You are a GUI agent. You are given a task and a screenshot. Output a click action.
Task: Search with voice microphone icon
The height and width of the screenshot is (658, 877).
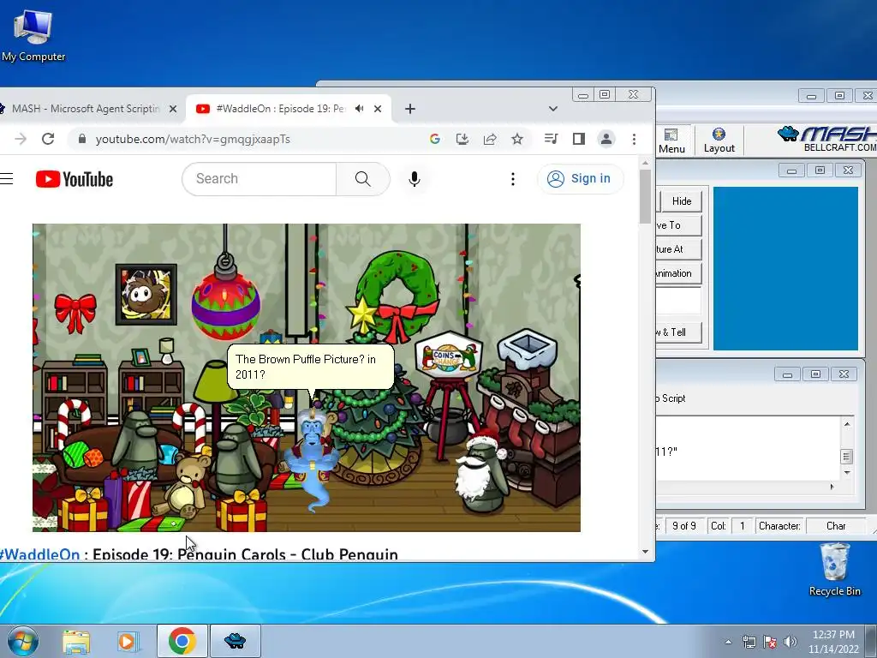[414, 179]
